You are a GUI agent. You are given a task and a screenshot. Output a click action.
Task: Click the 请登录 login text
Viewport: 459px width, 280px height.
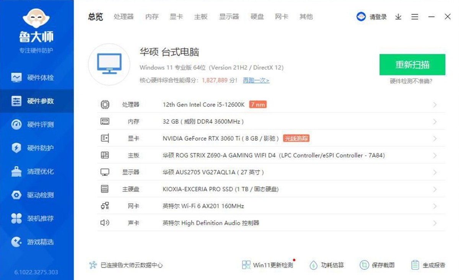pyautogui.click(x=378, y=17)
